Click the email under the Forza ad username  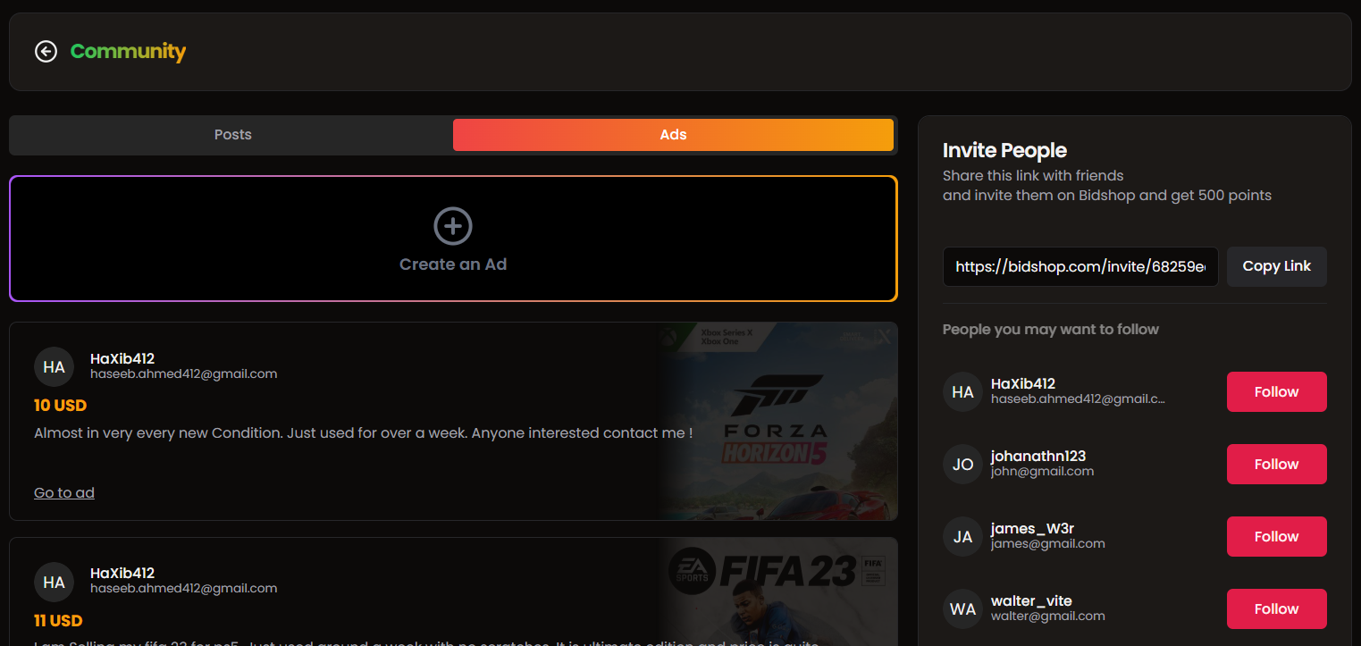pos(184,374)
